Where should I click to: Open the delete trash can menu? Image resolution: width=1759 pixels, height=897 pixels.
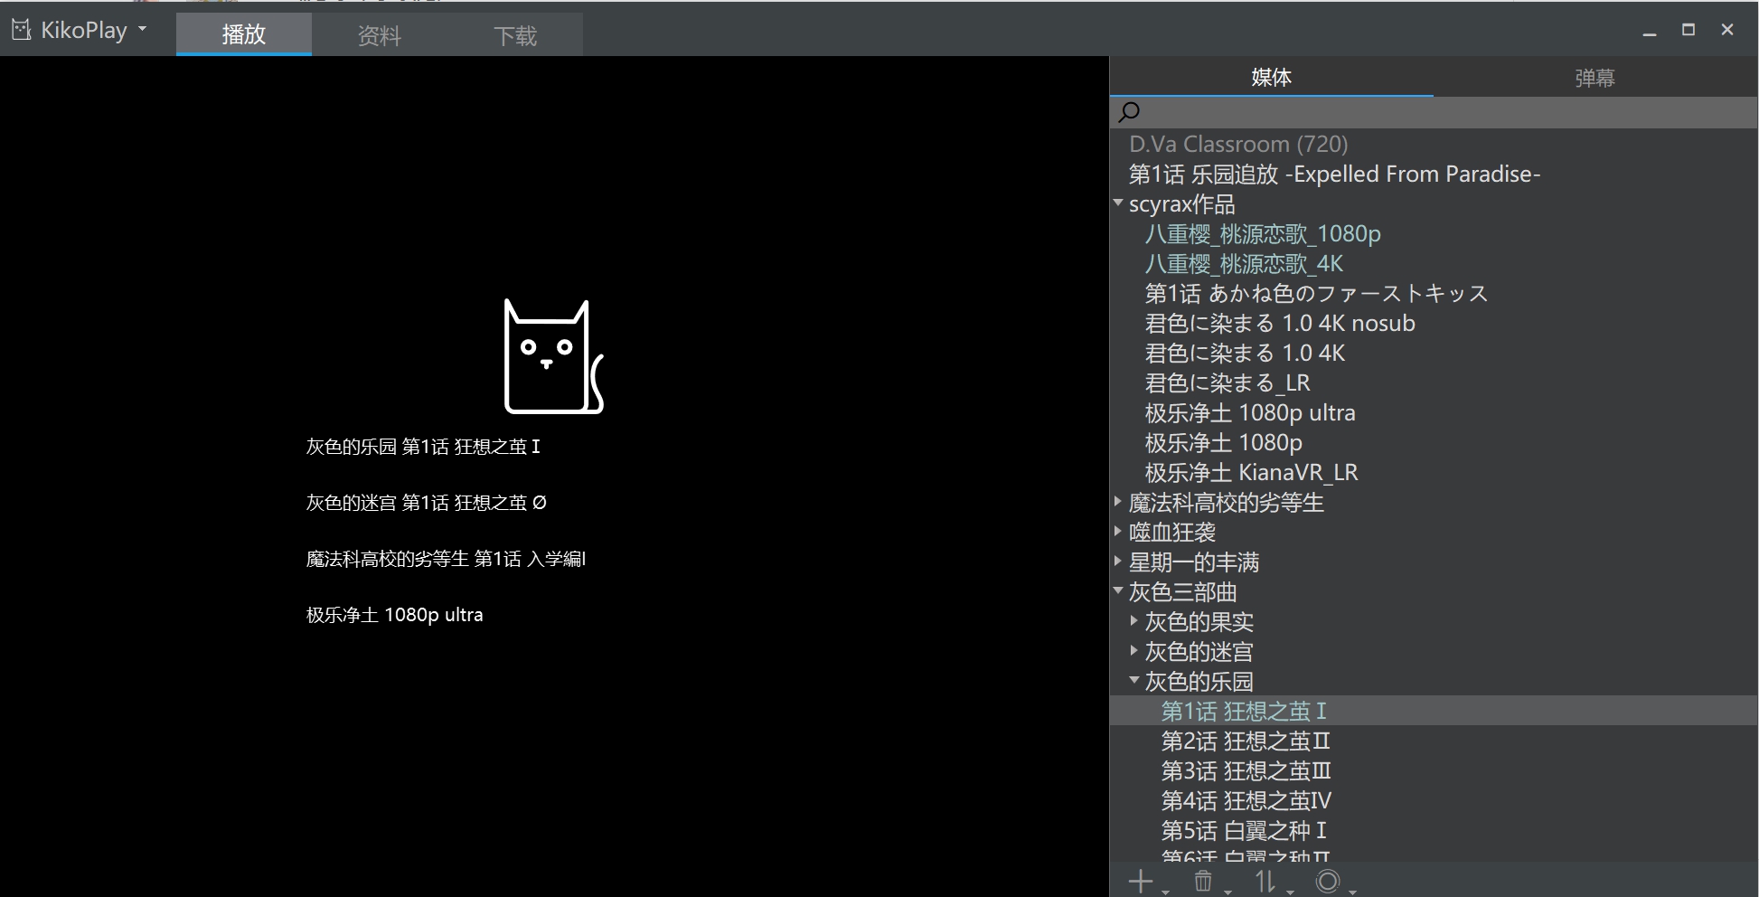tap(1203, 880)
